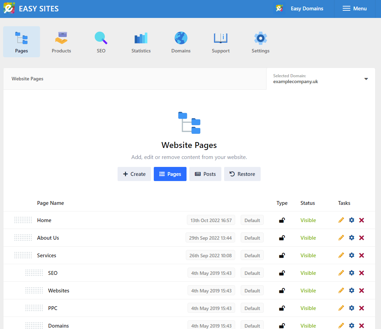Click the date 13th Oct 2022 16:57
This screenshot has height=329, width=381.
[211, 220]
